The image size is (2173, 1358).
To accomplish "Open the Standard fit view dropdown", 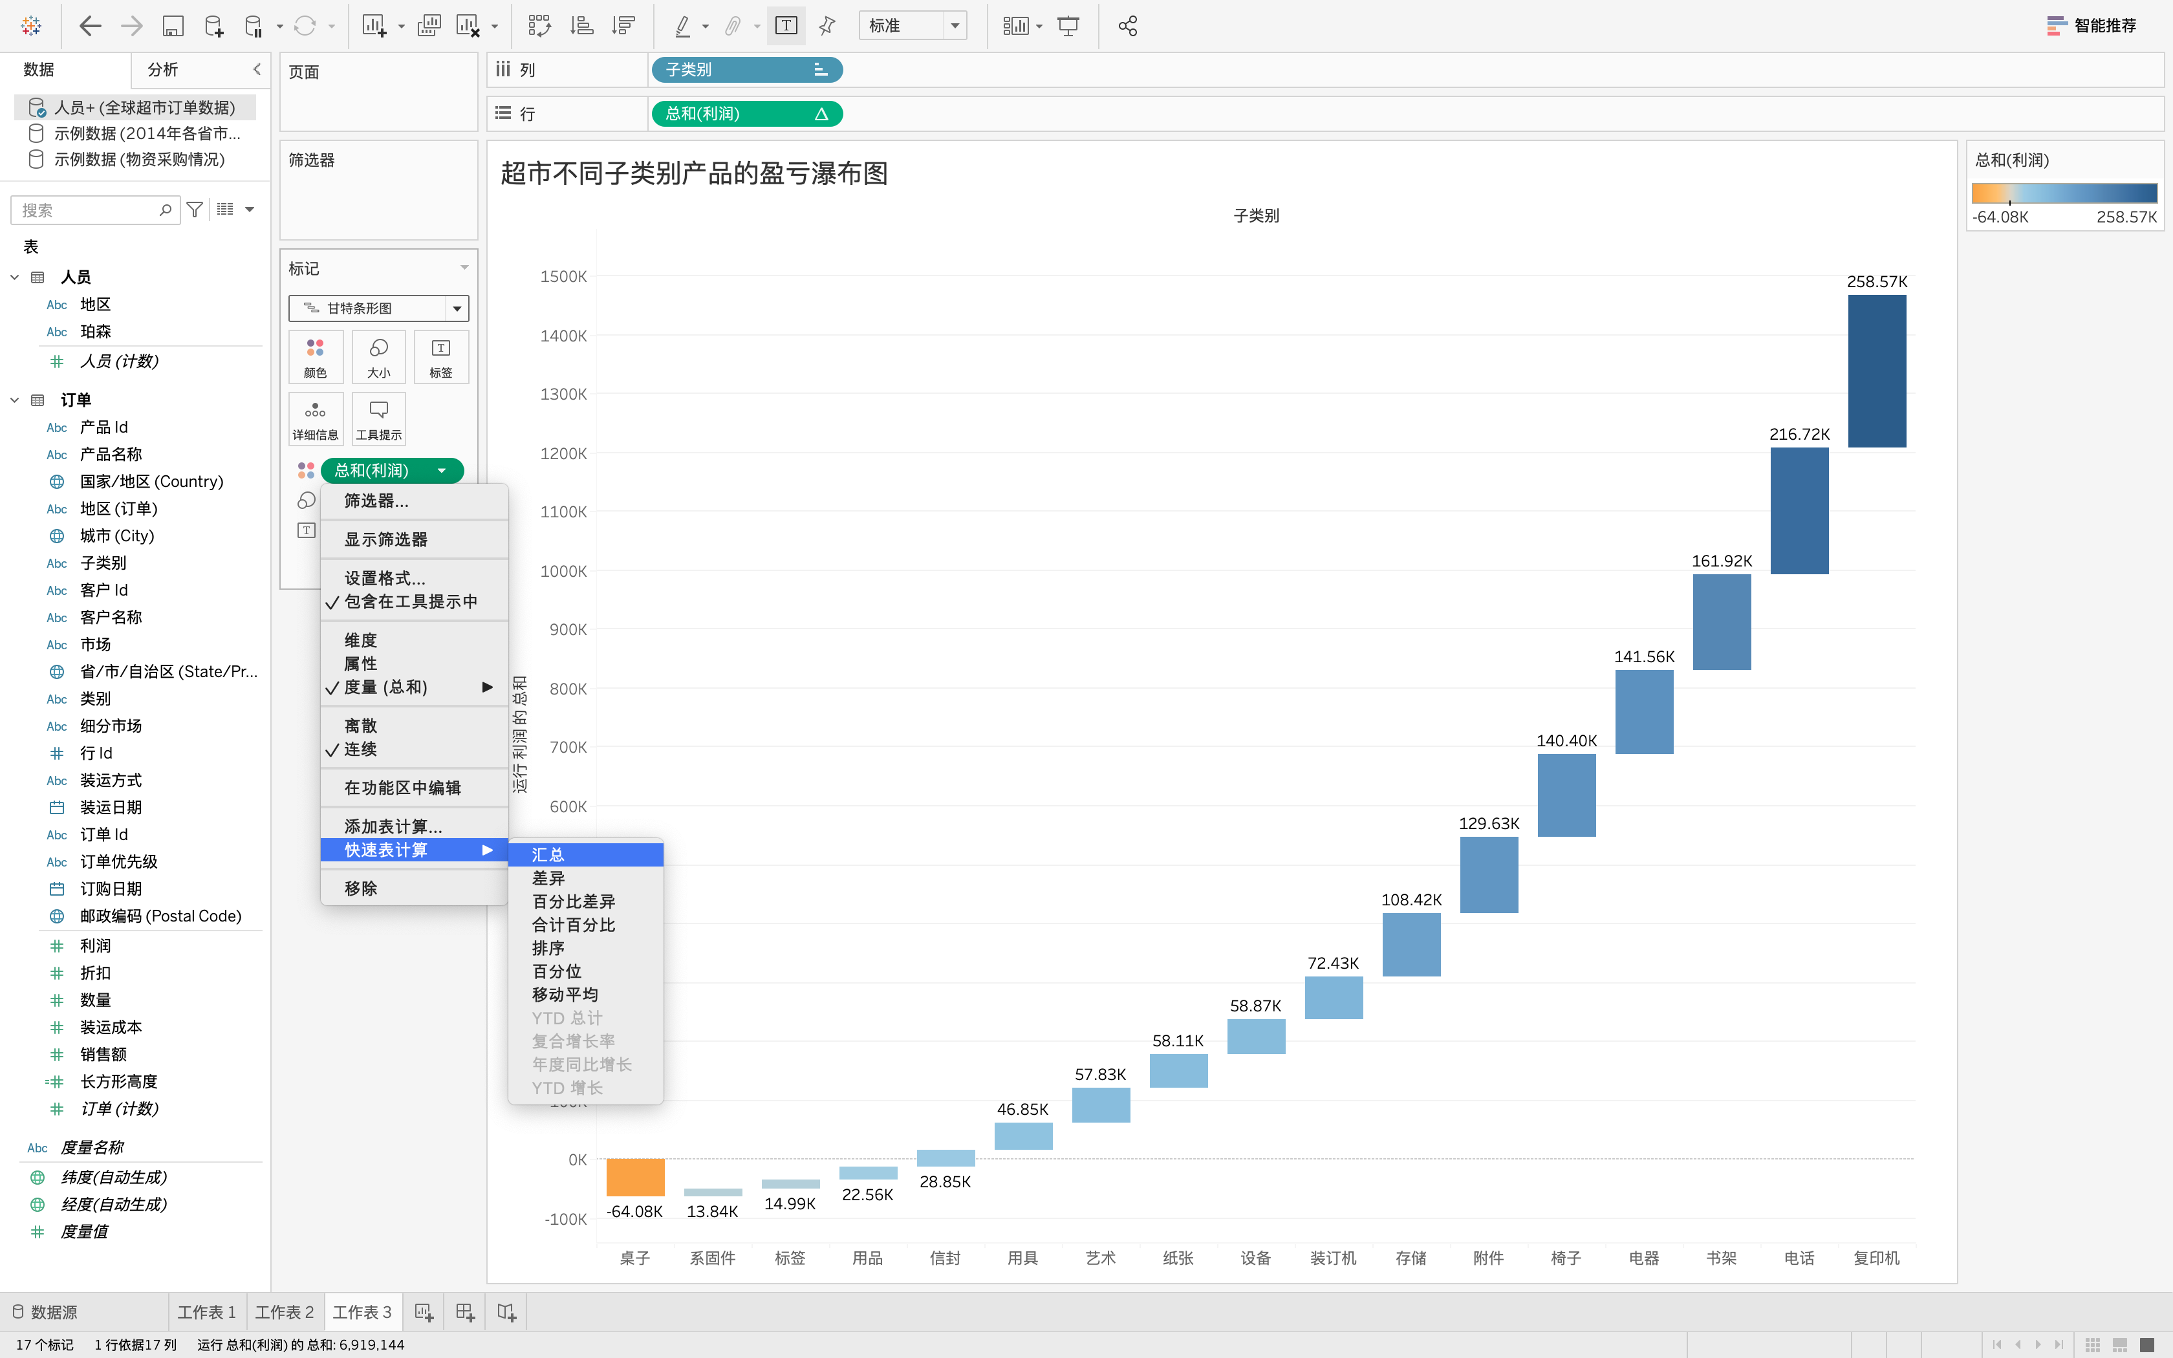I will tap(913, 26).
